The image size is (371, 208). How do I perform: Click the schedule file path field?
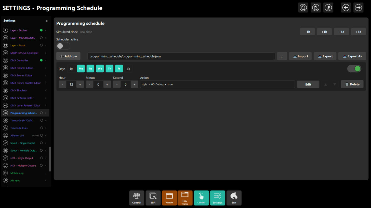point(181,56)
